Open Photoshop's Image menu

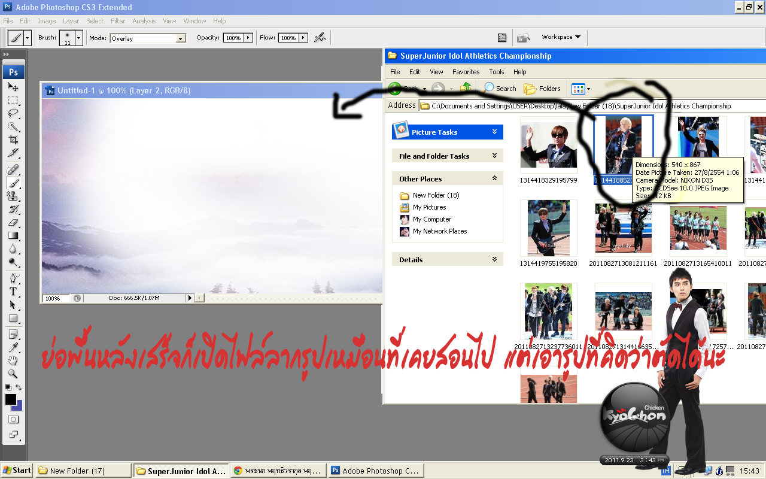(x=47, y=21)
